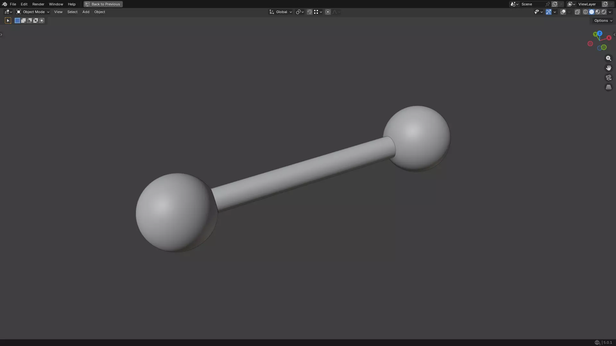Click negative Z axis gizmo circle
This screenshot has width=616, height=346.
tap(599, 48)
